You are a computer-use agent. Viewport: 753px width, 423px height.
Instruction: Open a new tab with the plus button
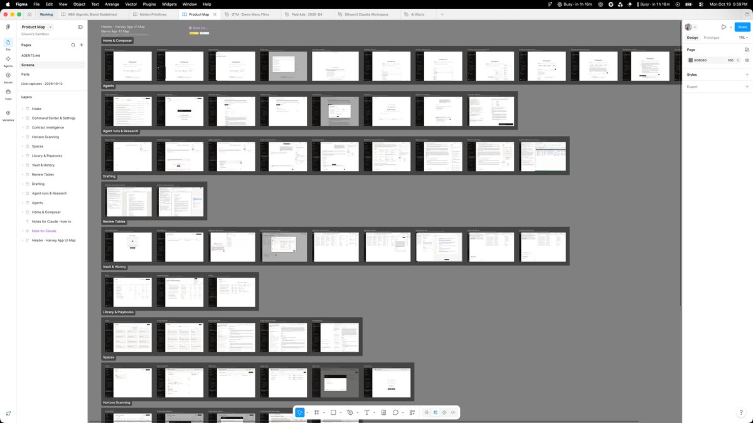click(442, 14)
